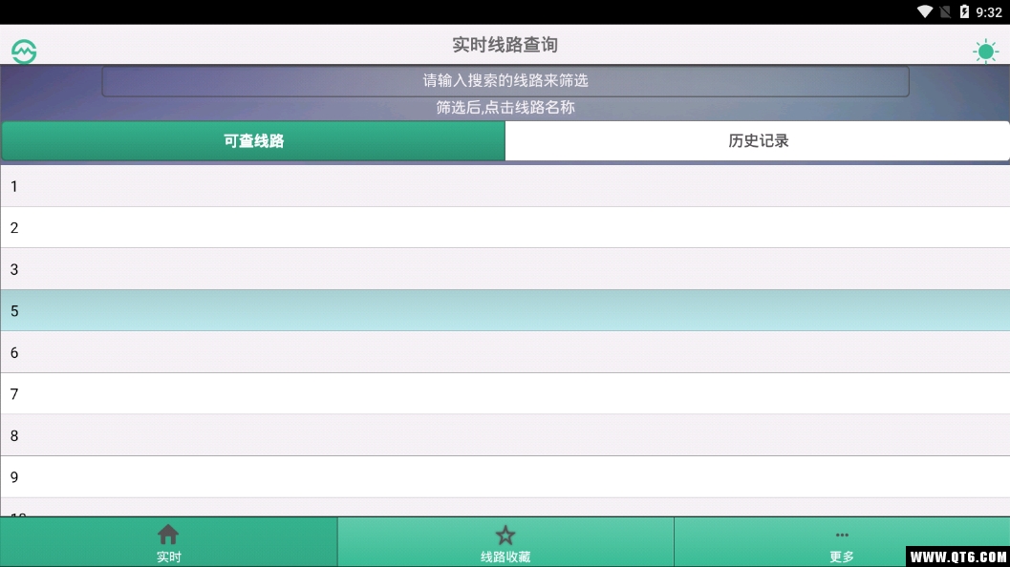Switch to the 可查线路 tab
Screen dimensions: 1010x567
253,141
